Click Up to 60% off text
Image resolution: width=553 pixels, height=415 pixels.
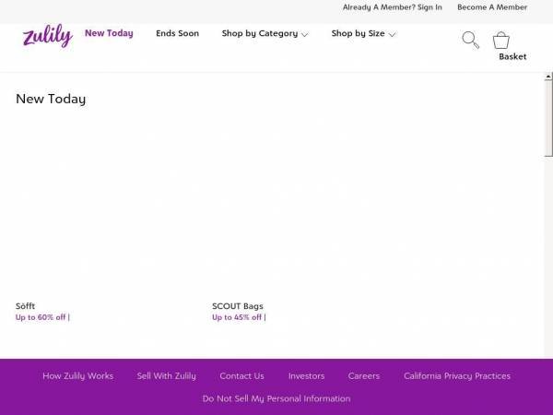coord(41,317)
